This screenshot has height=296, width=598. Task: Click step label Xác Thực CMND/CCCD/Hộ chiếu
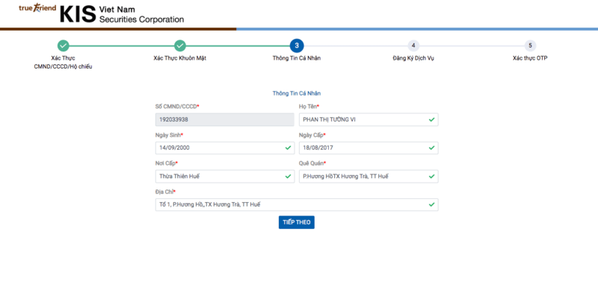pos(64,63)
